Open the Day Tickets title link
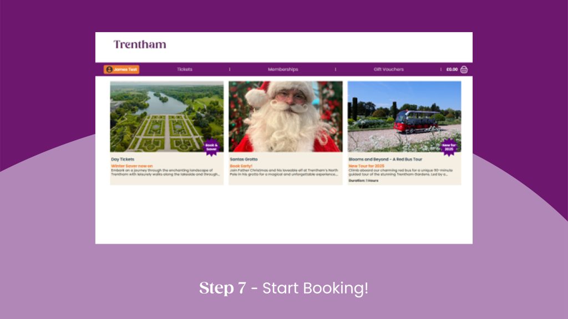Viewport: 568px width, 319px height. click(x=123, y=159)
